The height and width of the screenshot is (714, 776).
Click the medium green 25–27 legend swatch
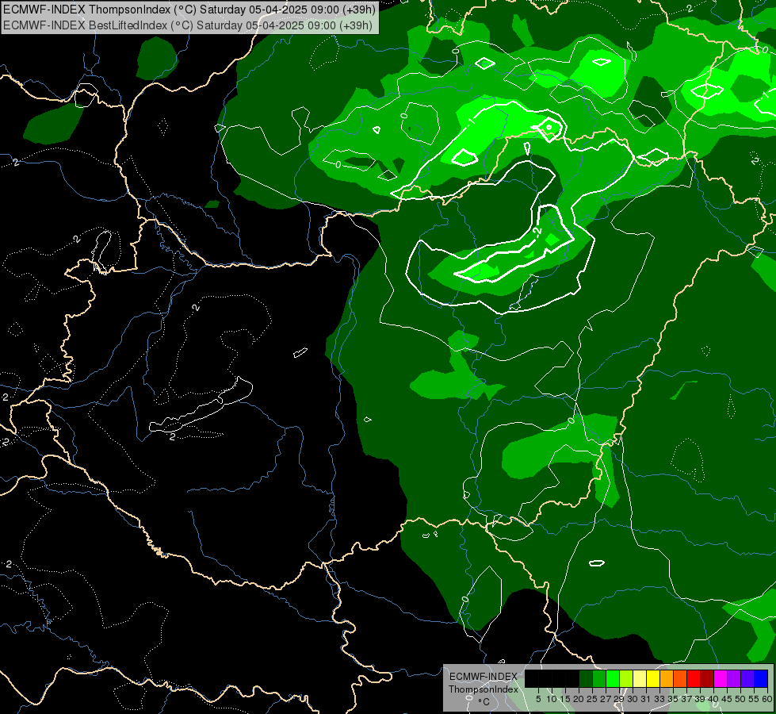[x=599, y=678]
